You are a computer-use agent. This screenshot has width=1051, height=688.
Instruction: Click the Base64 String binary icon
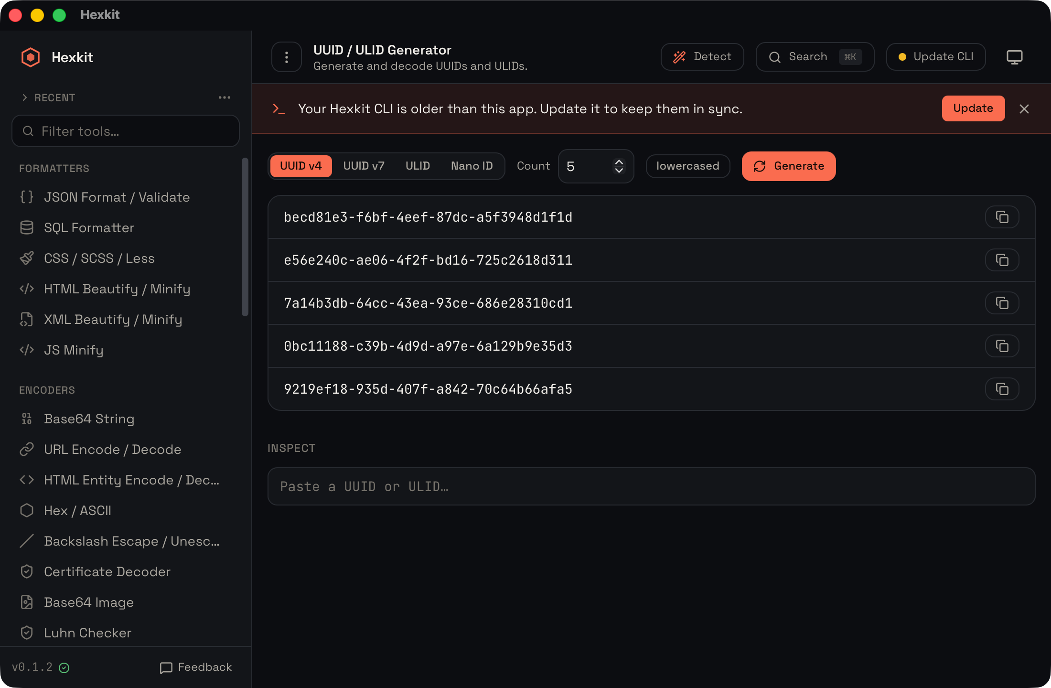(27, 419)
